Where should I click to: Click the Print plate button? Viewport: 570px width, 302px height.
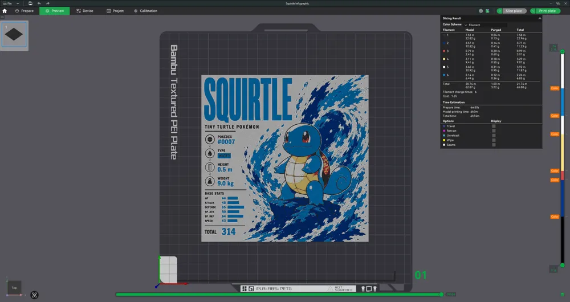click(x=547, y=11)
